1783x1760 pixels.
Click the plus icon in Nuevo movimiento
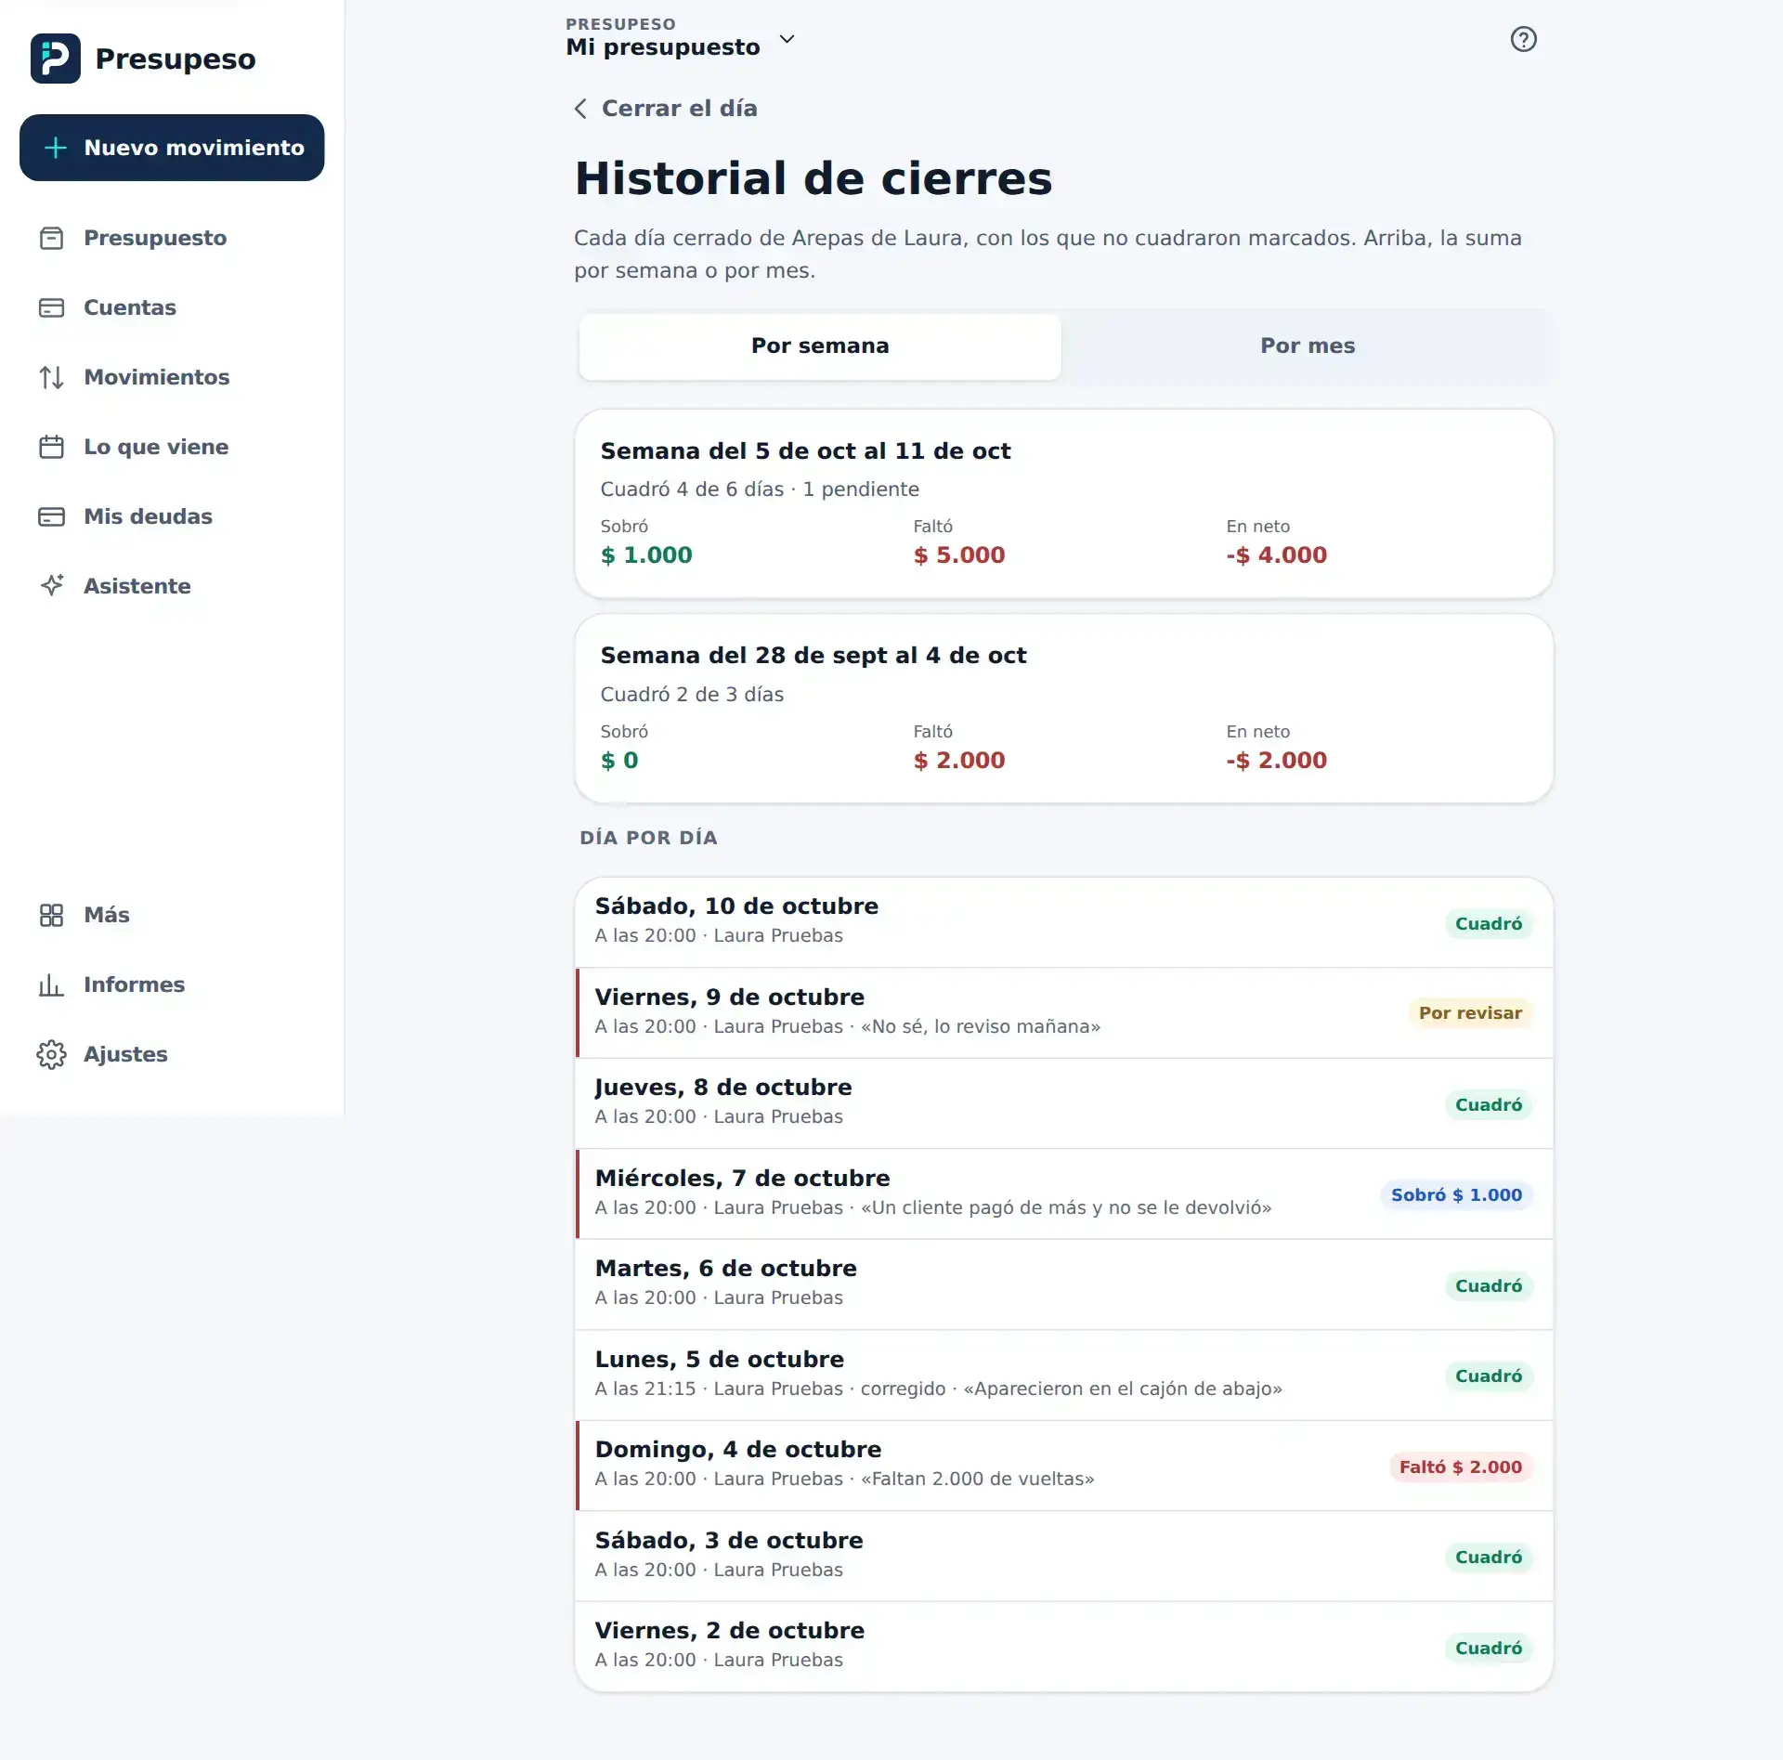[56, 148]
